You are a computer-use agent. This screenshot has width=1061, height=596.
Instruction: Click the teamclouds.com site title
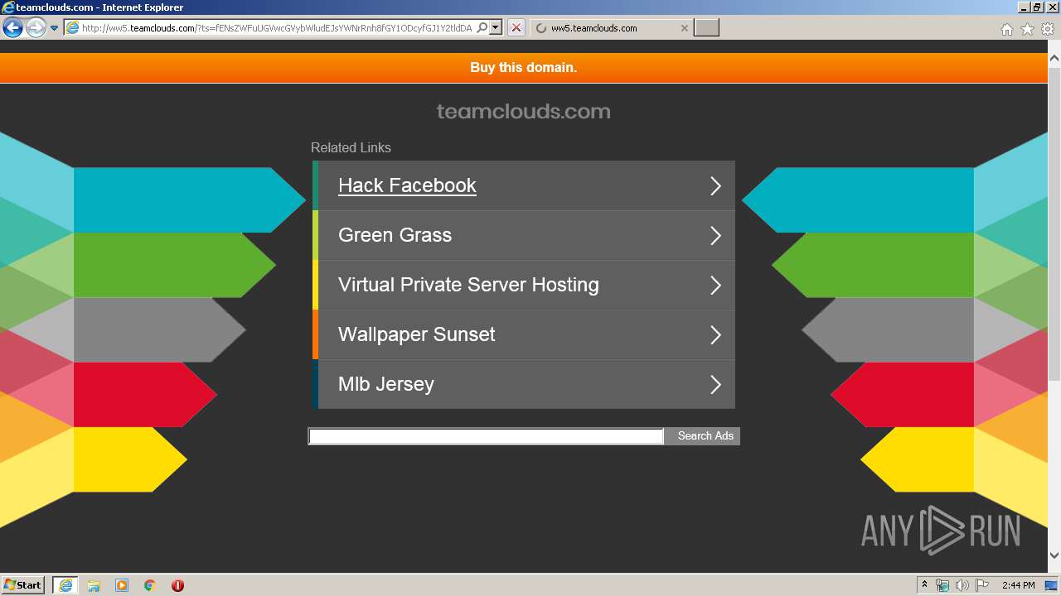pos(523,111)
